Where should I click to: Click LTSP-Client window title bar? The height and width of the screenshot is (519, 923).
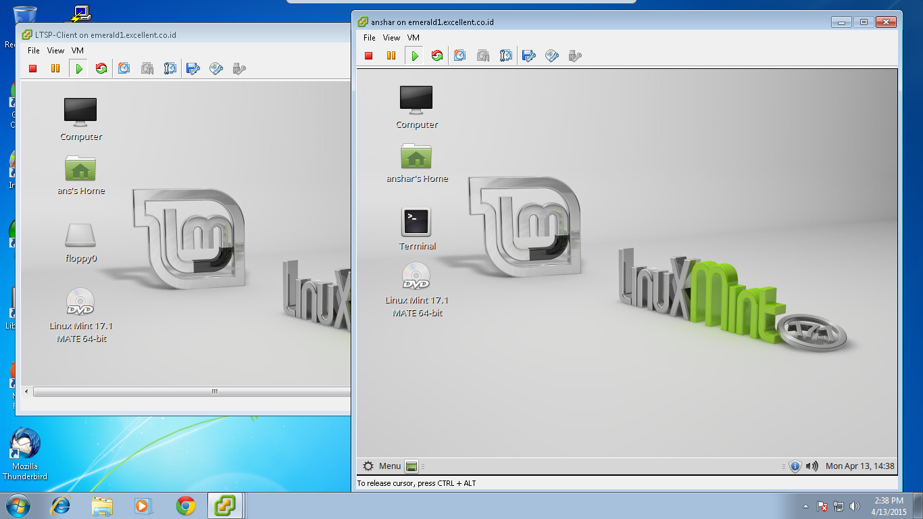(x=183, y=34)
